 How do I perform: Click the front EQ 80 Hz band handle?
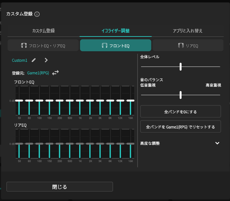tap(29, 101)
